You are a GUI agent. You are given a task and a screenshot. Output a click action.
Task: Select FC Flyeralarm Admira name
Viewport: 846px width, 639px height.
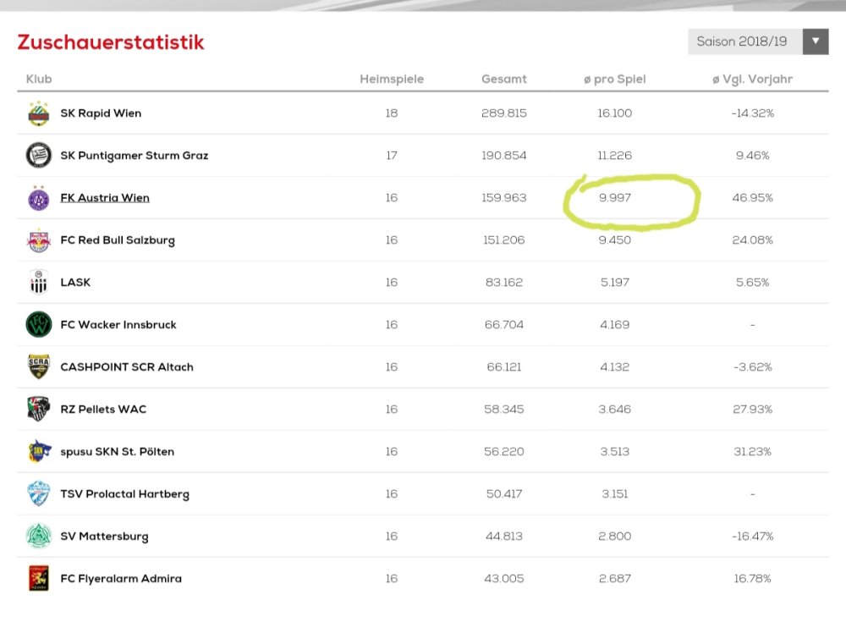121,579
